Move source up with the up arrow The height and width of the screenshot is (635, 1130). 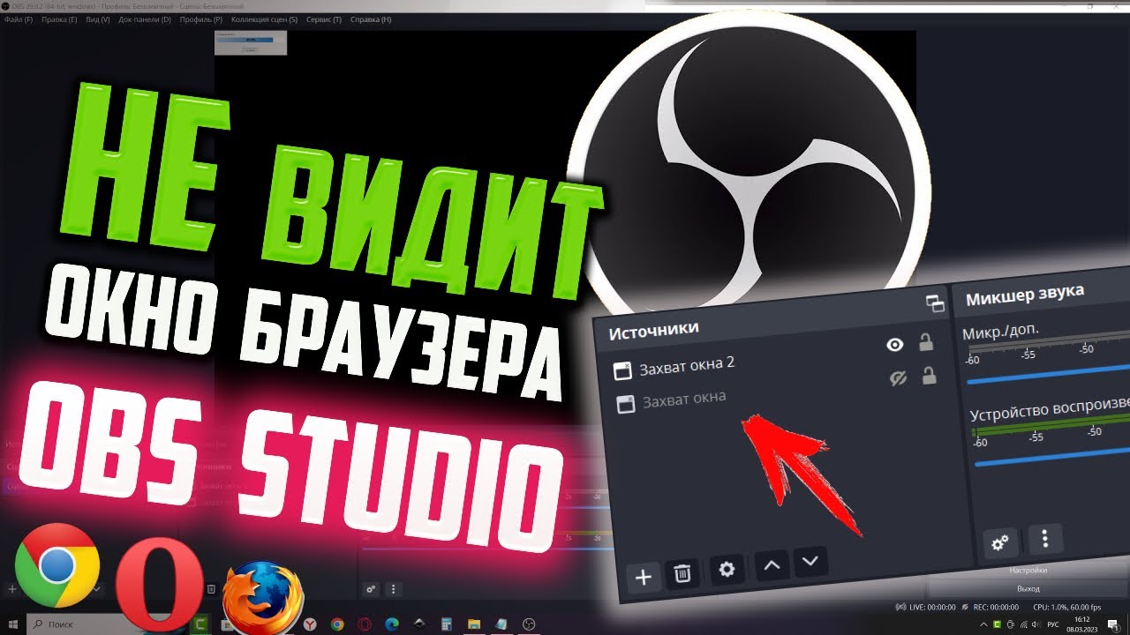coord(772,565)
